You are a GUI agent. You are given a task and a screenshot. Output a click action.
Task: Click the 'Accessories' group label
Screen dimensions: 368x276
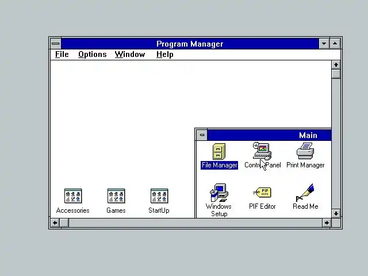73,210
